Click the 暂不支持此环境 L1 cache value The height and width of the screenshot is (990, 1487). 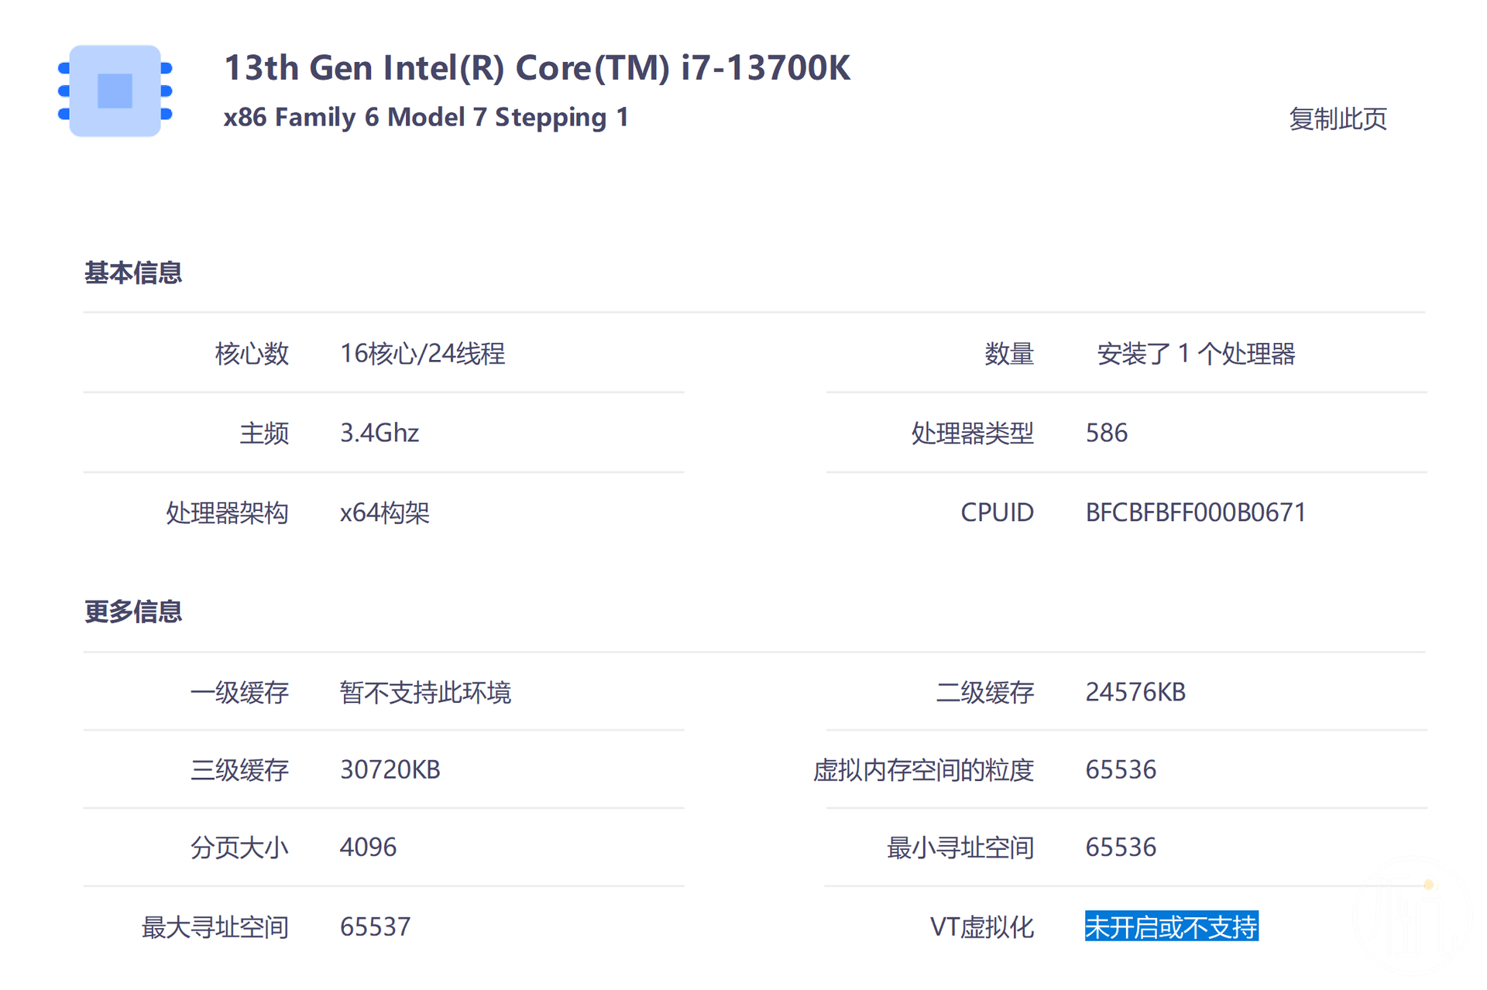pyautogui.click(x=425, y=692)
